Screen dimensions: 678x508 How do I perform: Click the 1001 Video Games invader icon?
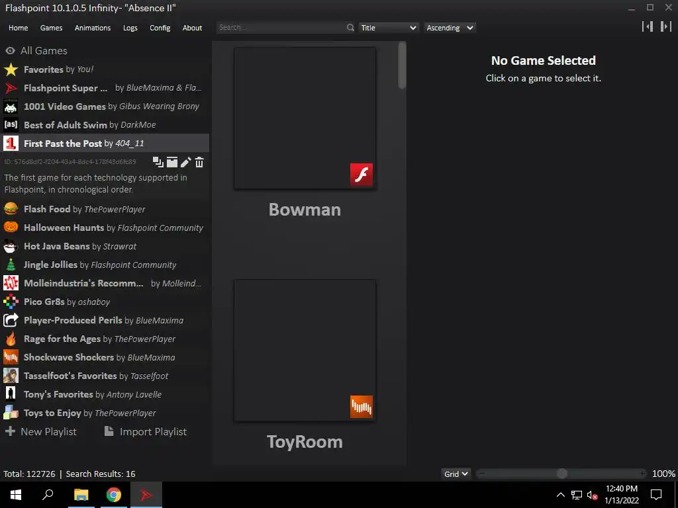point(11,106)
